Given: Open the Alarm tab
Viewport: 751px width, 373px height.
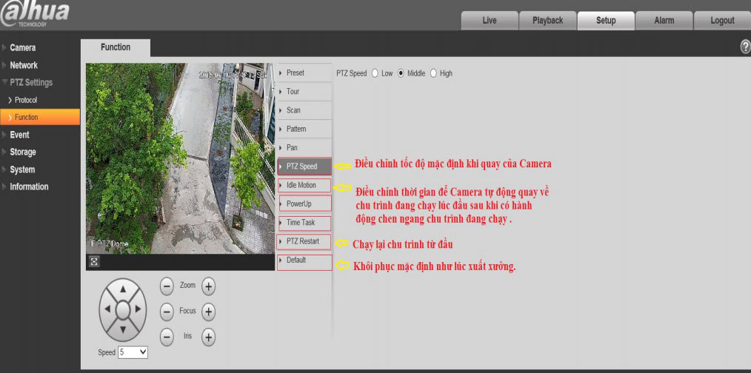Looking at the screenshot, I should point(664,21).
